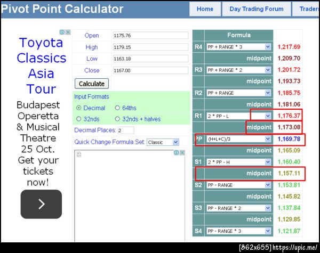Screen dimensions: 320x253
Task: Open the S4 formula dropdown
Action: [239, 231]
